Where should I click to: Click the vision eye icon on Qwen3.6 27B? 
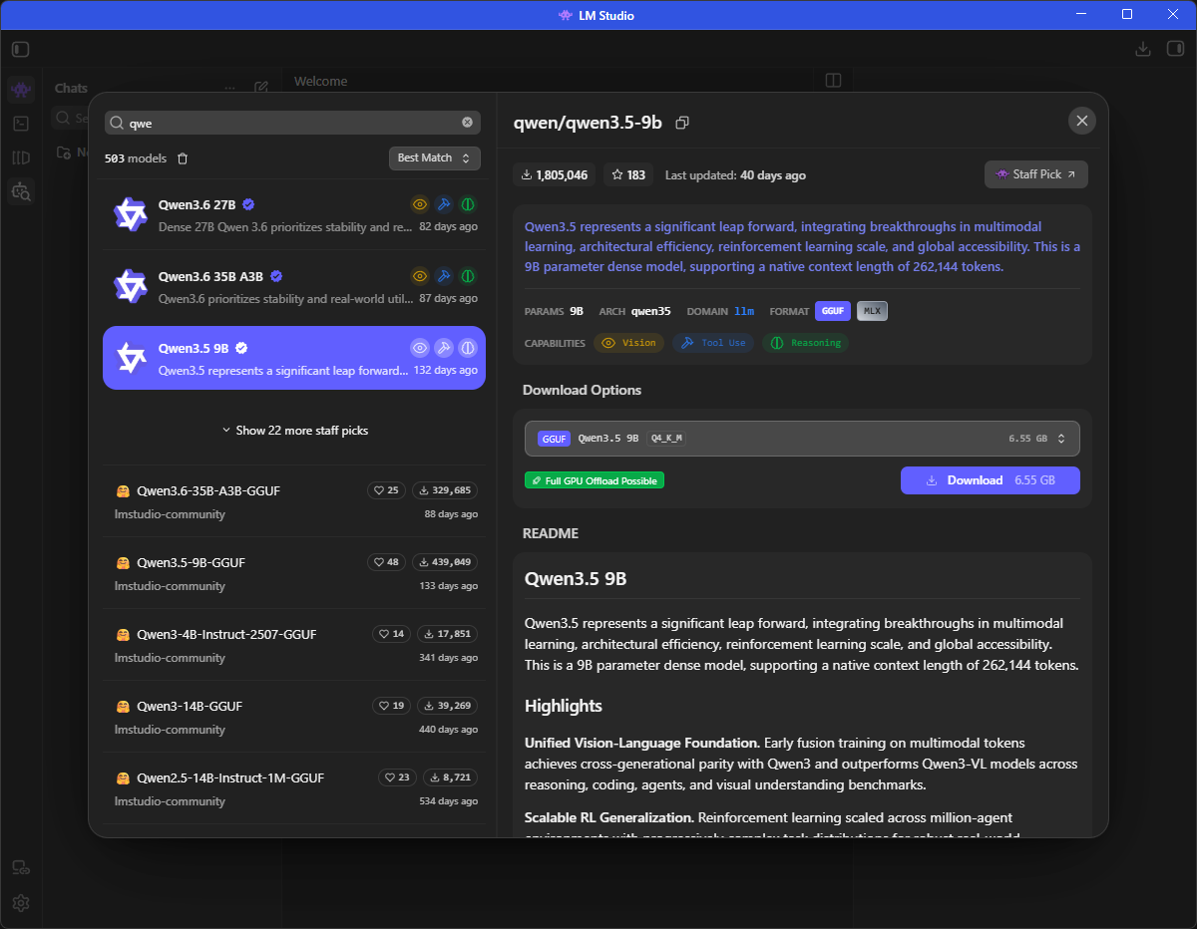[x=420, y=204]
